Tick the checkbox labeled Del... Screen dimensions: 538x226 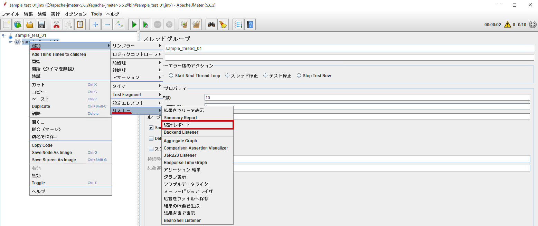[151, 138]
